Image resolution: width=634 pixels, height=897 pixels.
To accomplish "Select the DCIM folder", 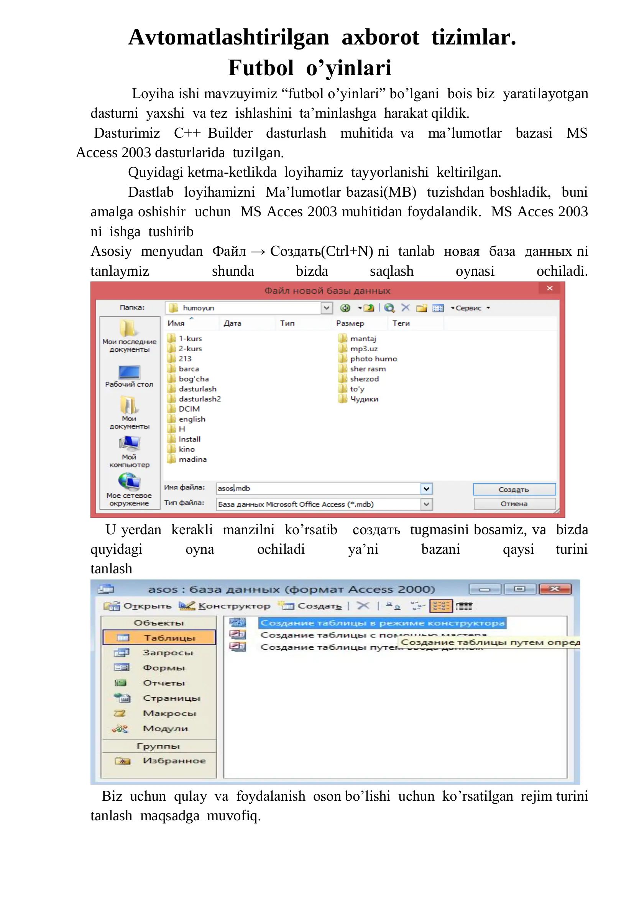I will (x=184, y=409).
